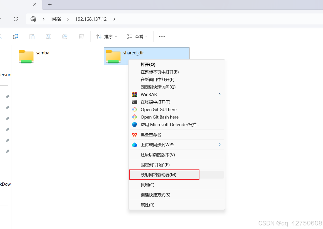Click the WPS cloud icon in the context menu
323x229 pixels.
coord(134,145)
